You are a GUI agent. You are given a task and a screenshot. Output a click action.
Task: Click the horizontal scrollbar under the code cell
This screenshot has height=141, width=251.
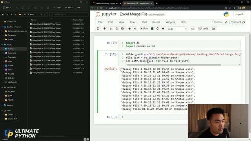[x=174, y=65]
